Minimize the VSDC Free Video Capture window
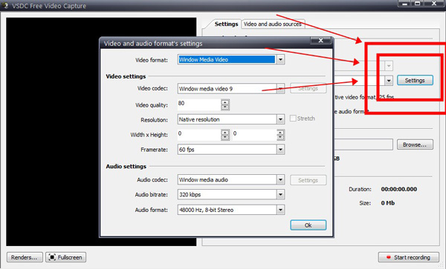Image resolution: width=446 pixels, height=269 pixels. point(404,4)
